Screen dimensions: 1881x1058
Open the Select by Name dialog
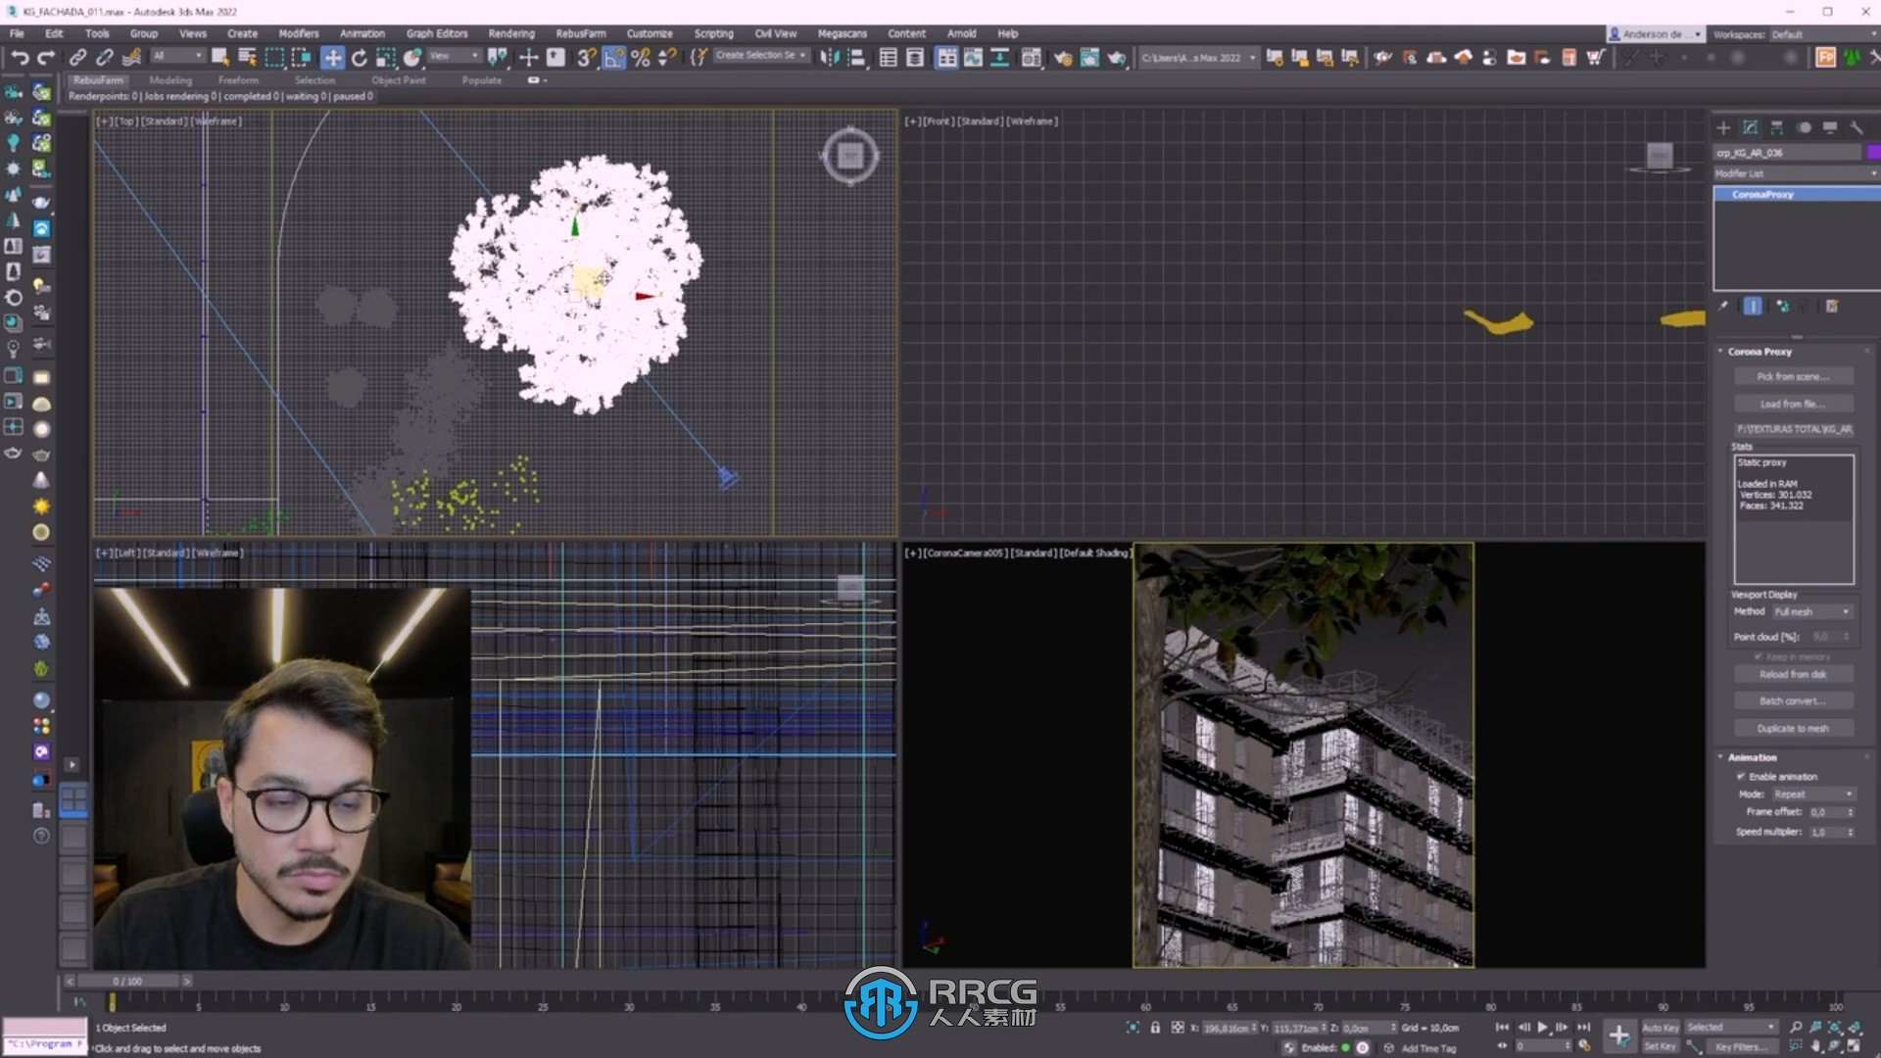point(247,58)
